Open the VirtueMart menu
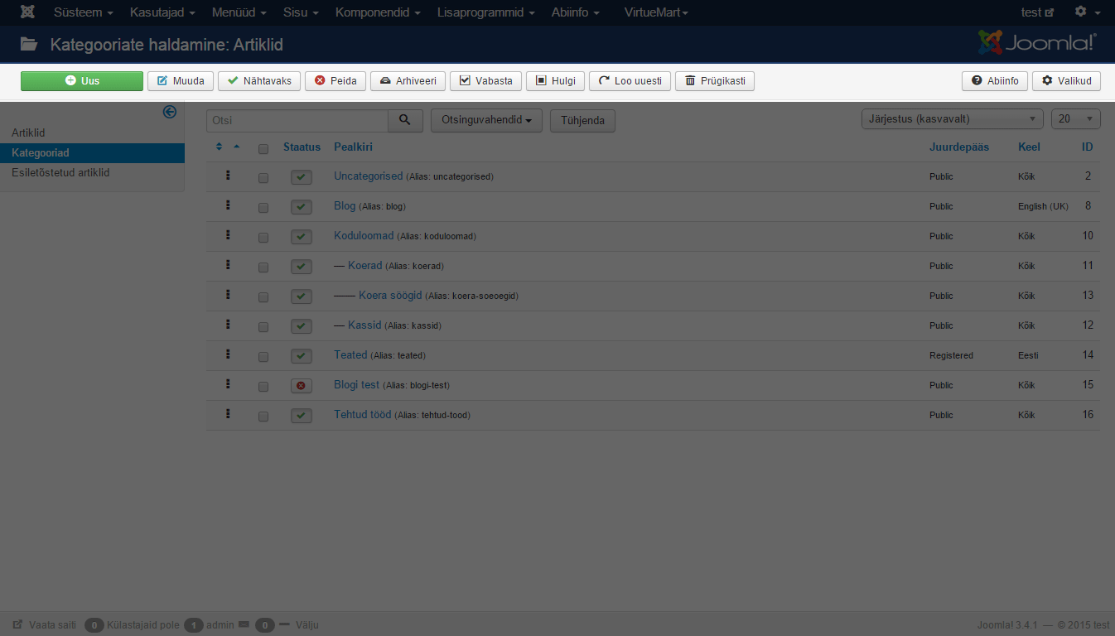This screenshot has width=1115, height=636. tap(656, 12)
